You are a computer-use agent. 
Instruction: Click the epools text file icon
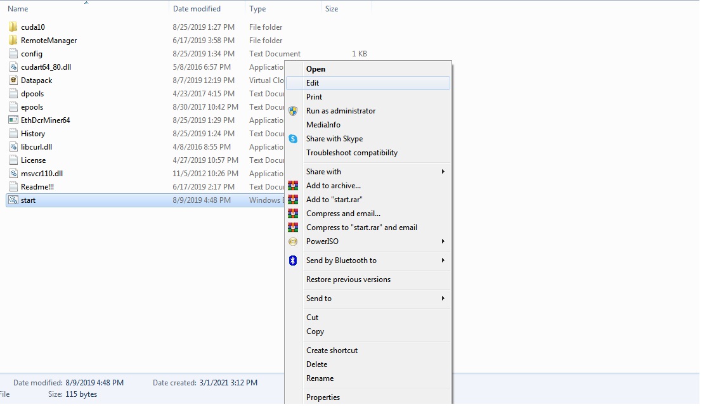13,107
